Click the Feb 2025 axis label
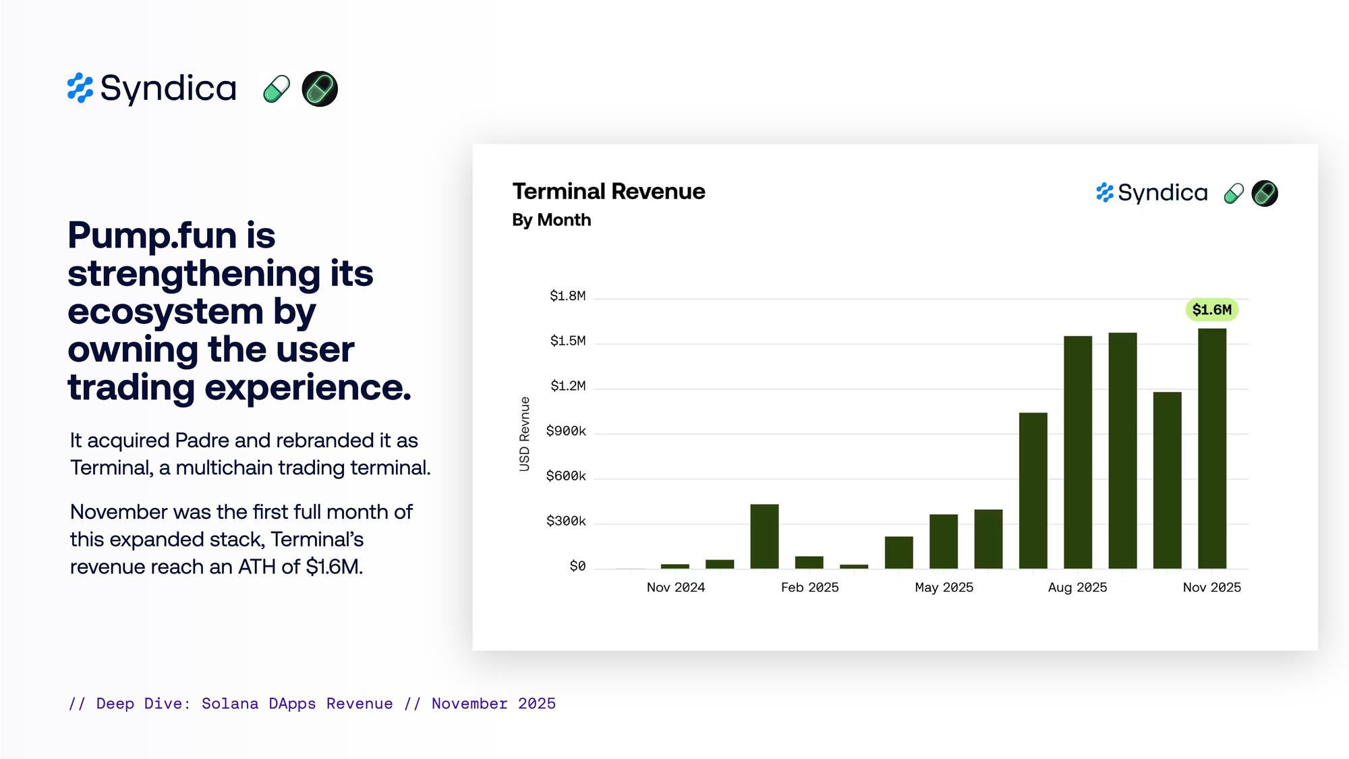The image size is (1349, 759). pos(809,588)
